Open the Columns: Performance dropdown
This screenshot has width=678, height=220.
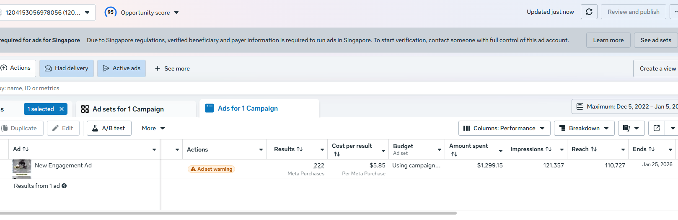[504, 128]
